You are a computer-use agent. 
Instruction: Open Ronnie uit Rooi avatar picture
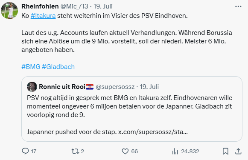pyautogui.click(x=32, y=87)
